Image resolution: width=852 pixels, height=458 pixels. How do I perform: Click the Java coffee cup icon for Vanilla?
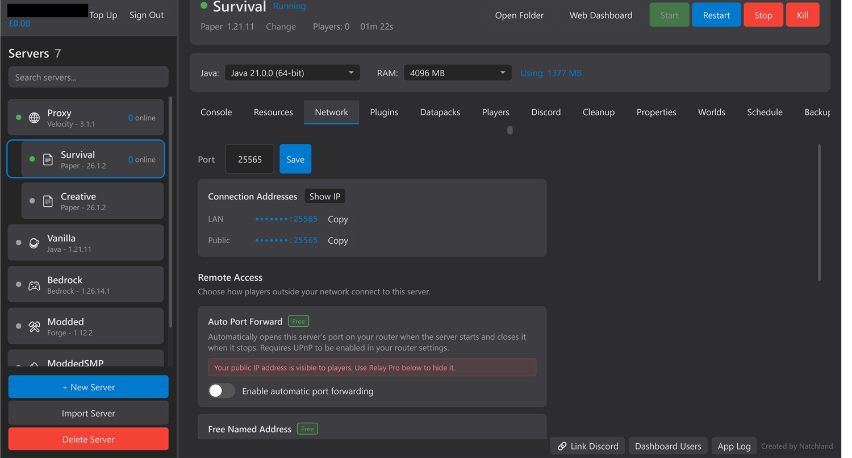point(34,242)
